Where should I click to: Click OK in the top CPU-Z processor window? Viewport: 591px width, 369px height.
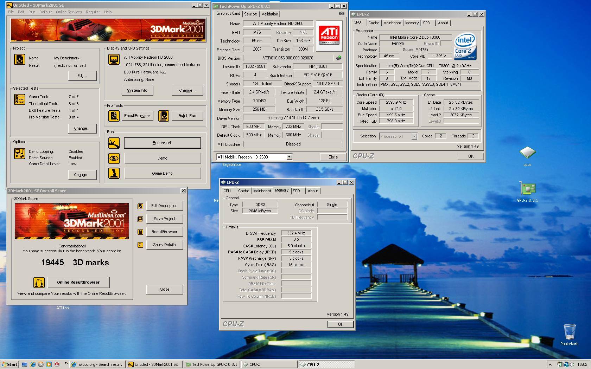coord(471,156)
